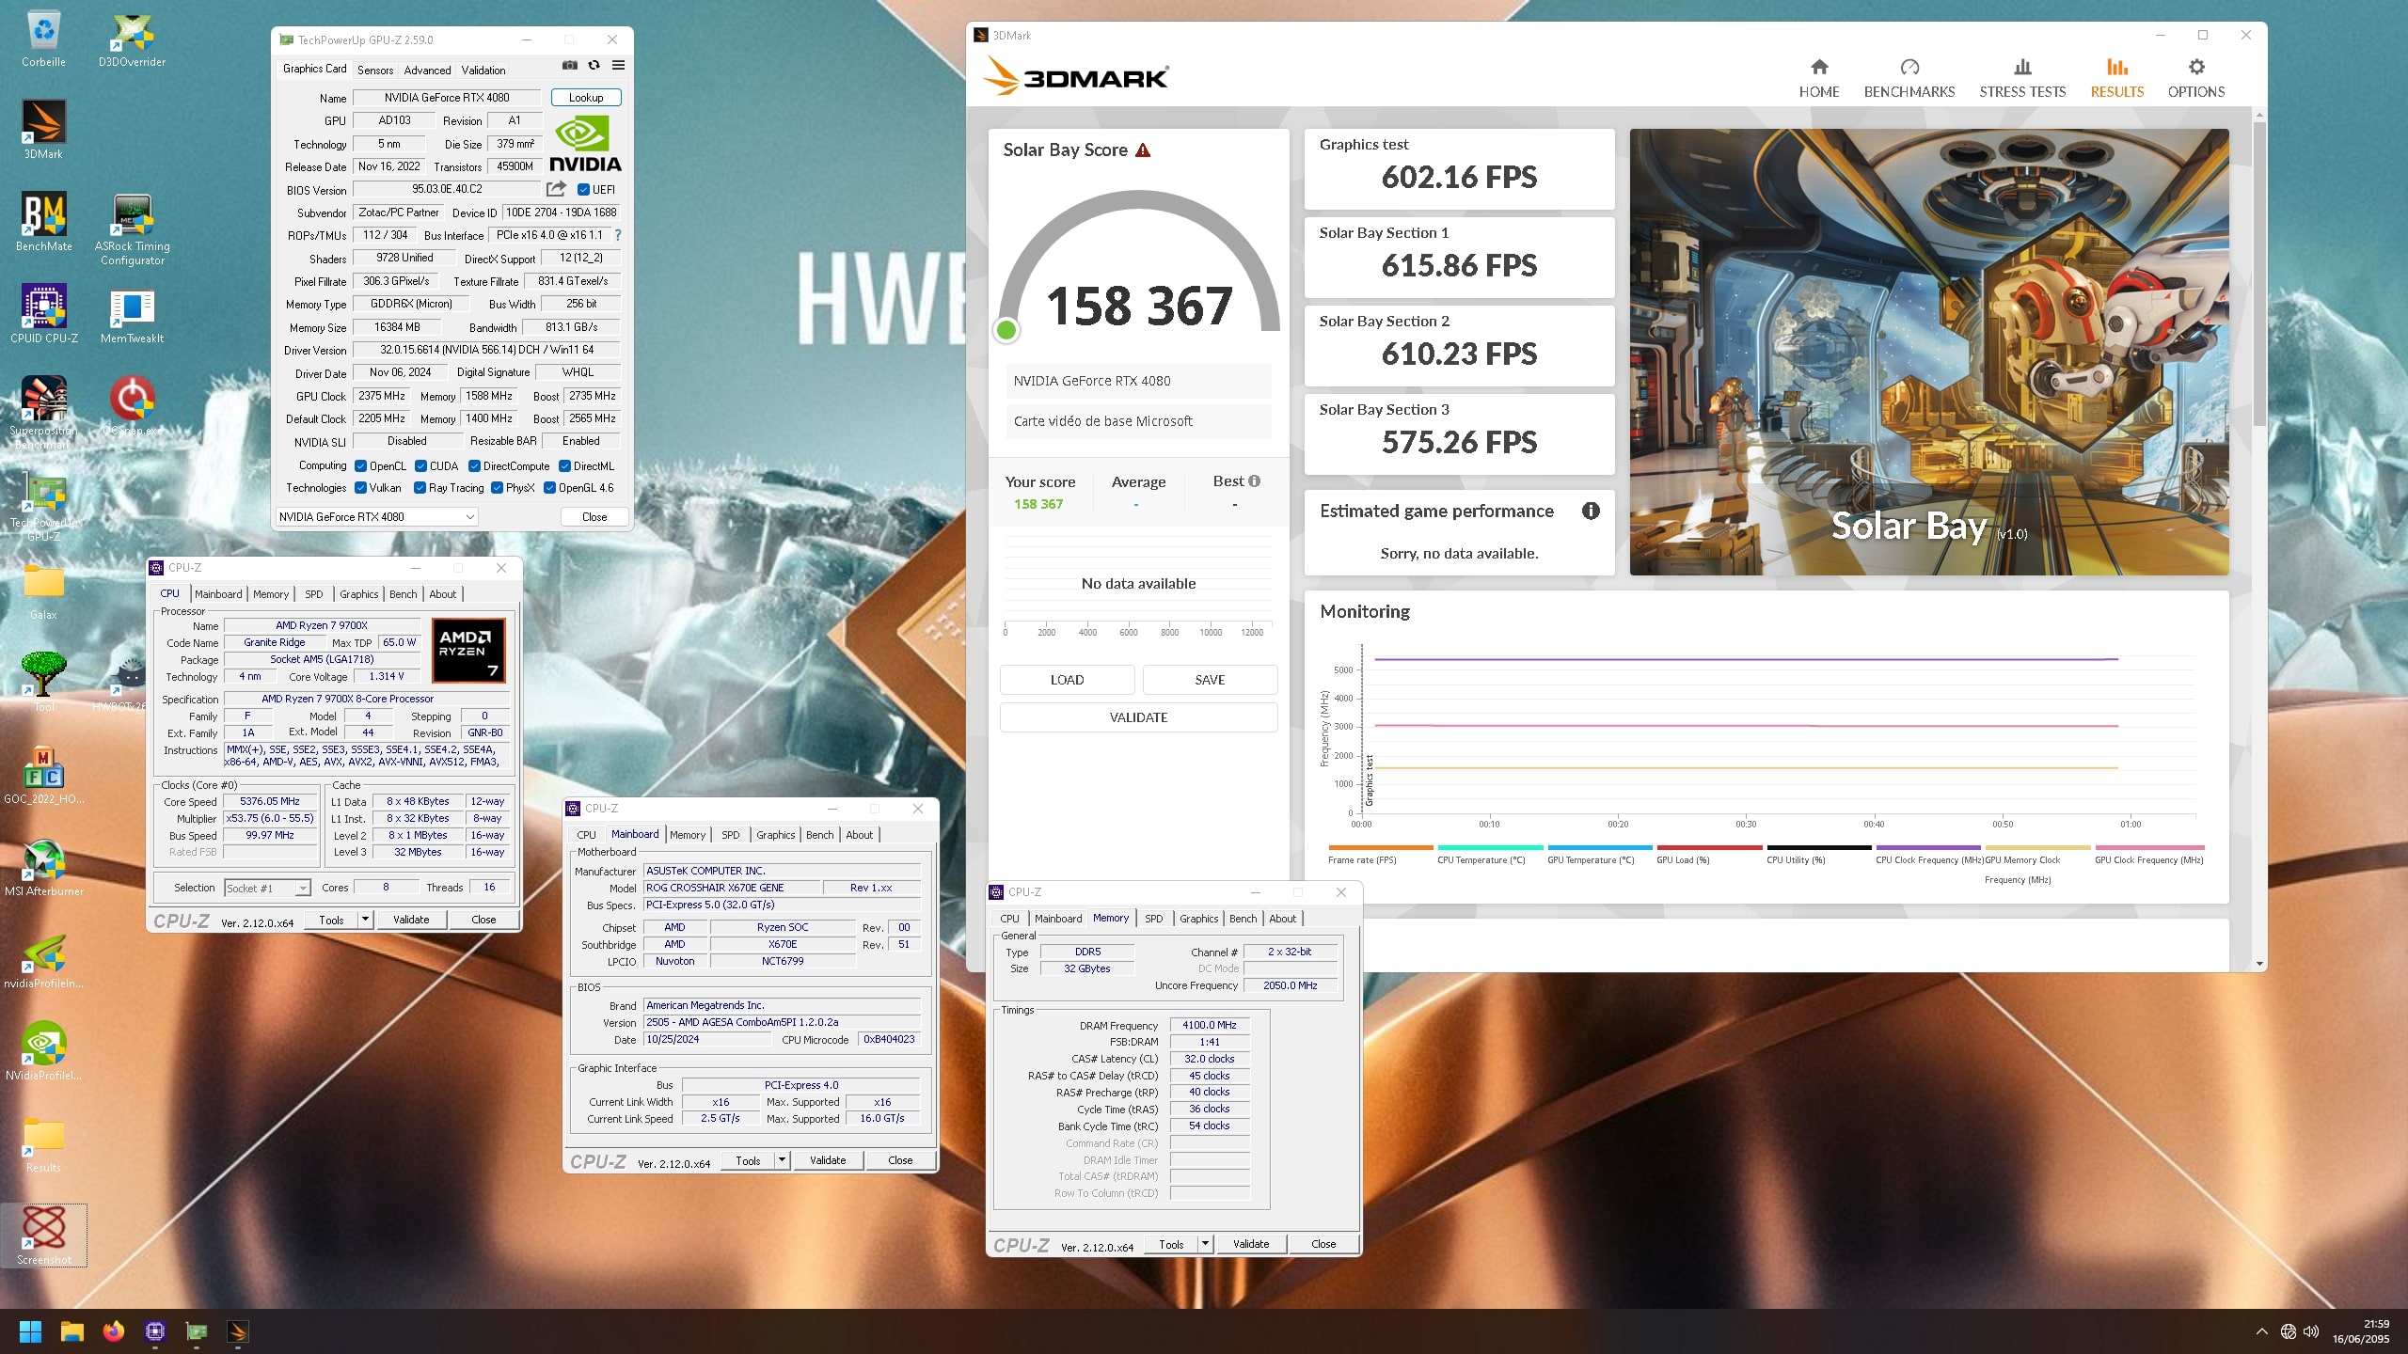
Task: Open 3DMark BENCHMARKS section
Action: pos(1909,79)
